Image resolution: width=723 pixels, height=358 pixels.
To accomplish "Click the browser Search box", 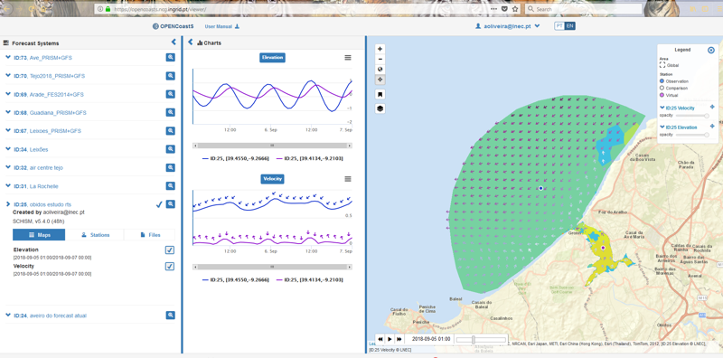I will [583, 9].
